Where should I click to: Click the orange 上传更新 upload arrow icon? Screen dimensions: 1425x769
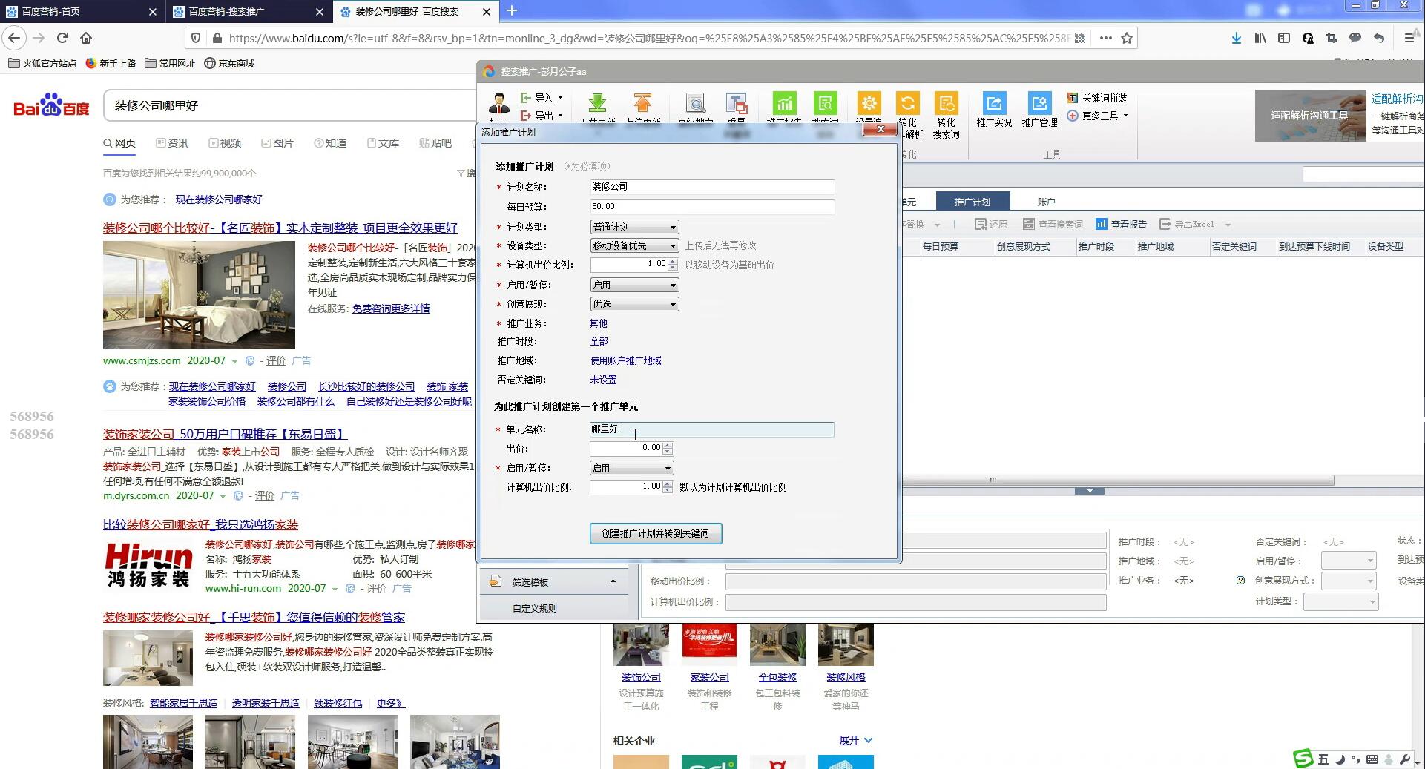642,104
